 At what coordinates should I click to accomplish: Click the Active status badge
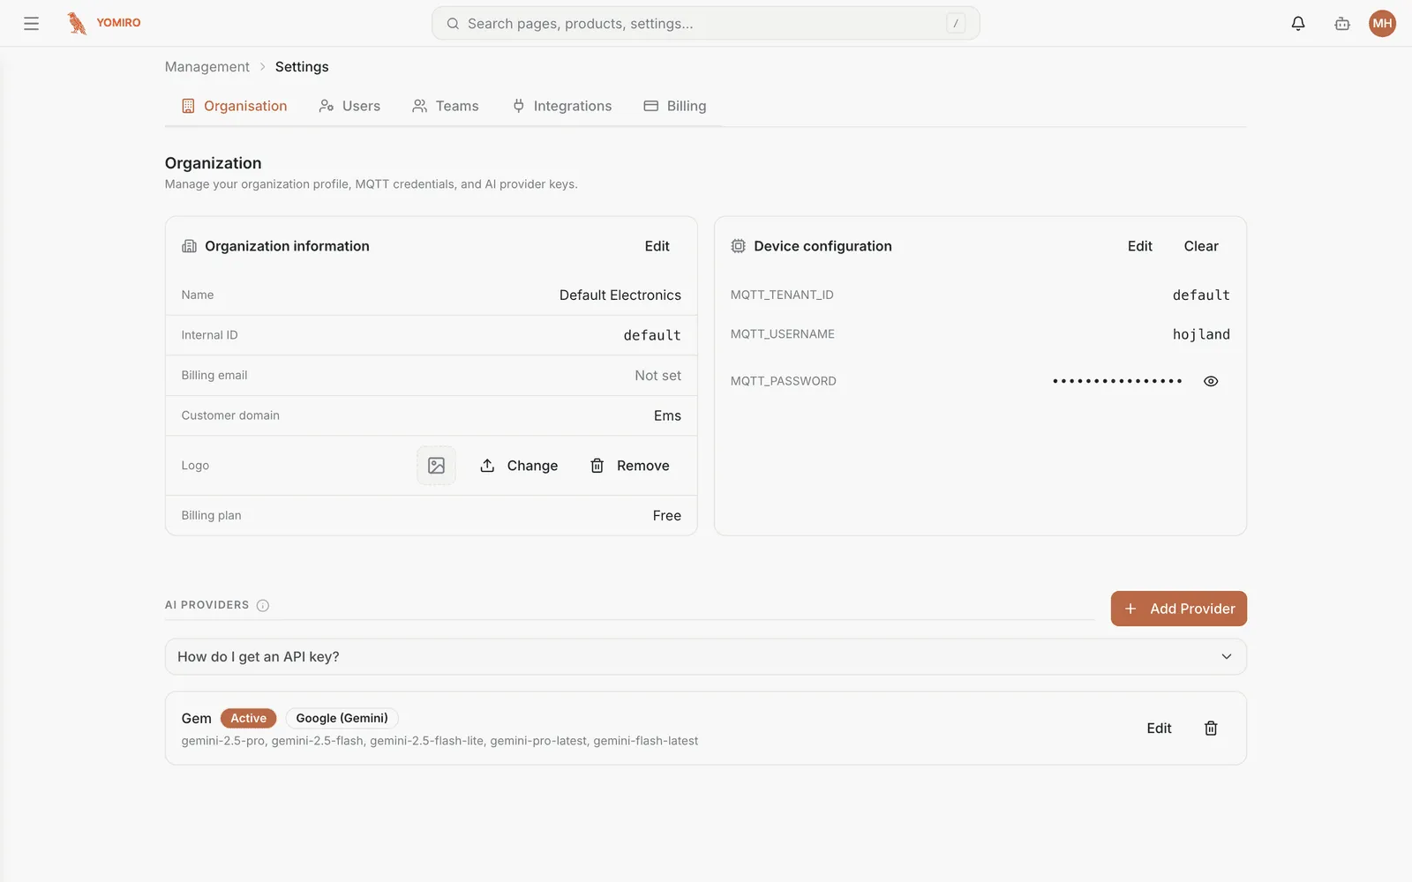pos(248,719)
